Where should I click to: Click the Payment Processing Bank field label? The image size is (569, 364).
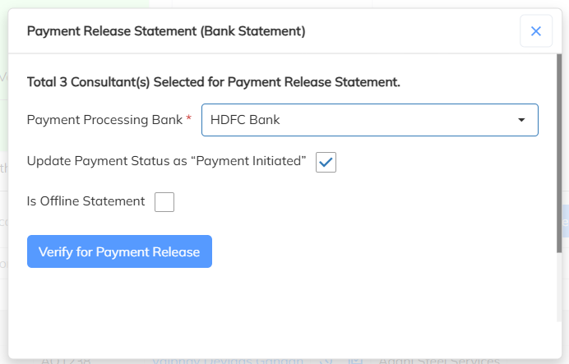click(104, 120)
